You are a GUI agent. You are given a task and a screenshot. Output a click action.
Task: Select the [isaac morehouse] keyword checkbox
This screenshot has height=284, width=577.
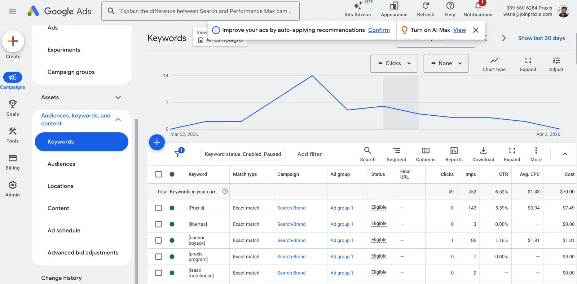click(158, 273)
